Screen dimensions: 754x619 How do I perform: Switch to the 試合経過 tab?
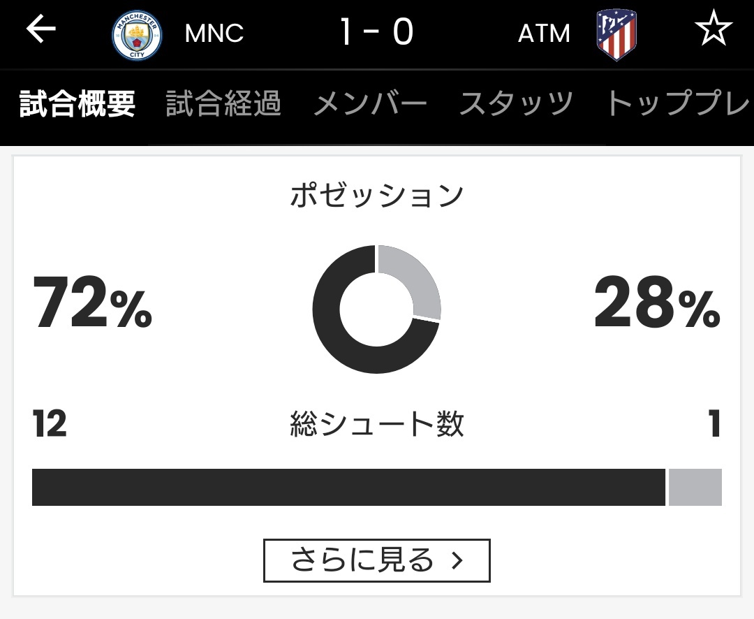point(223,103)
